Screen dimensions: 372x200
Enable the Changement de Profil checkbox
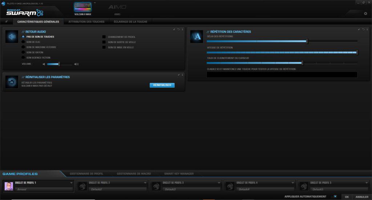coord(104,37)
